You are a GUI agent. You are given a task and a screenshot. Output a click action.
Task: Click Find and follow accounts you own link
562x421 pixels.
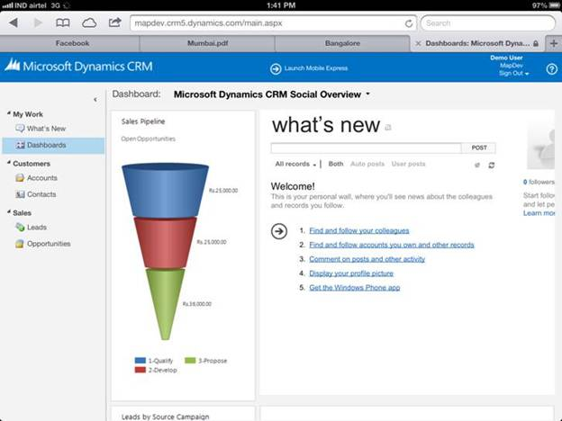click(x=392, y=246)
